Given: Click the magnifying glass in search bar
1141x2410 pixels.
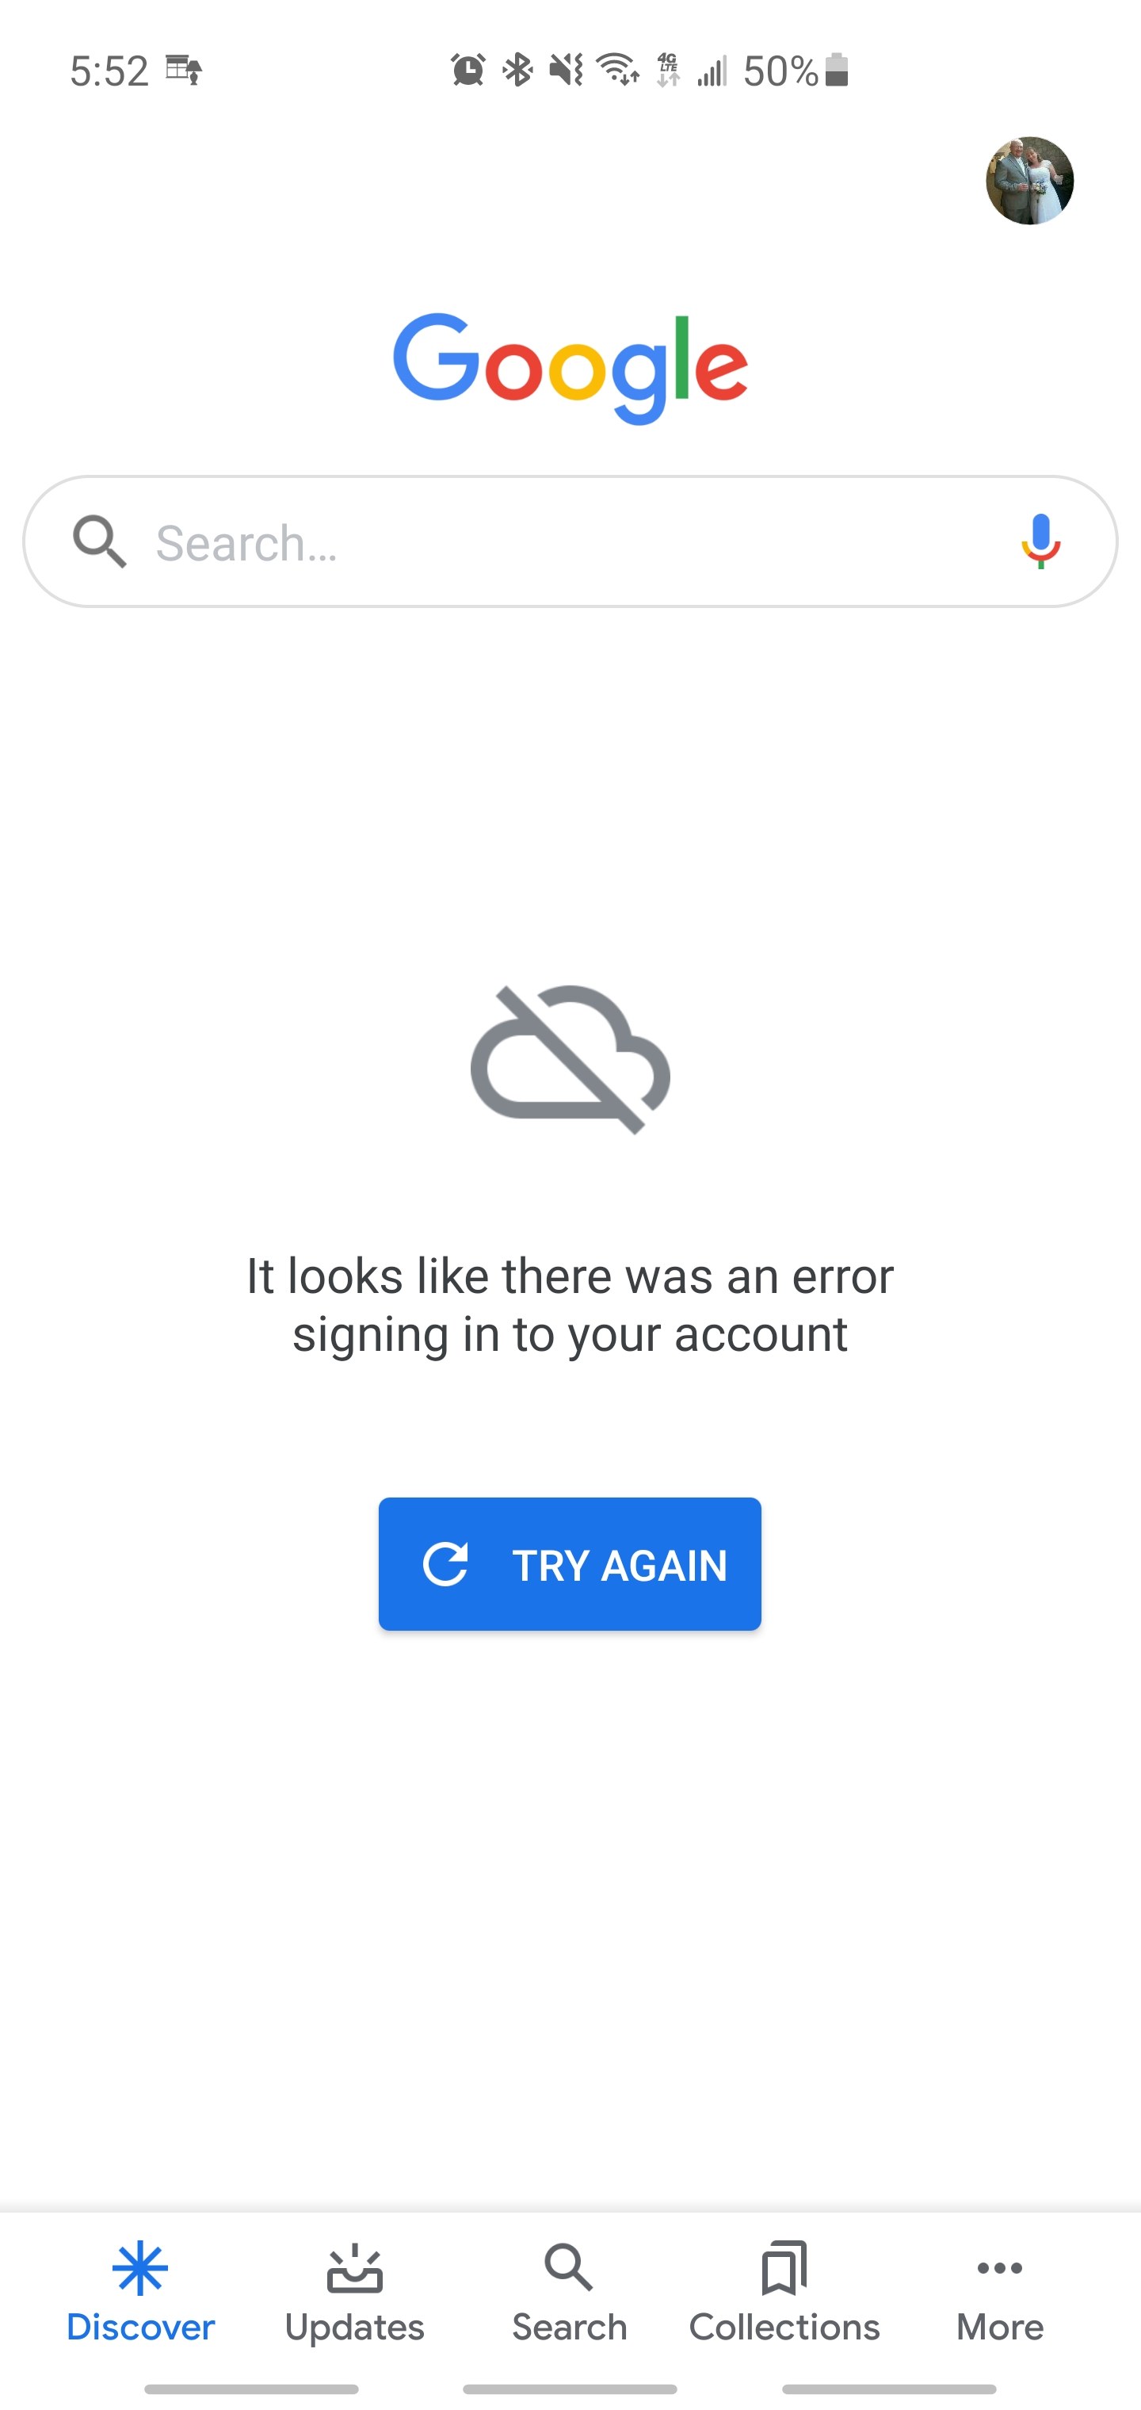Looking at the screenshot, I should click(x=99, y=541).
